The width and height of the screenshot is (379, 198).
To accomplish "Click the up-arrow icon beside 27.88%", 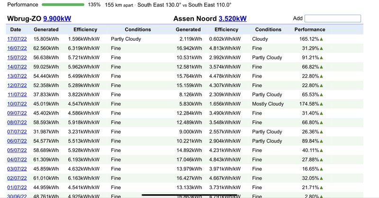I will click(x=321, y=160).
